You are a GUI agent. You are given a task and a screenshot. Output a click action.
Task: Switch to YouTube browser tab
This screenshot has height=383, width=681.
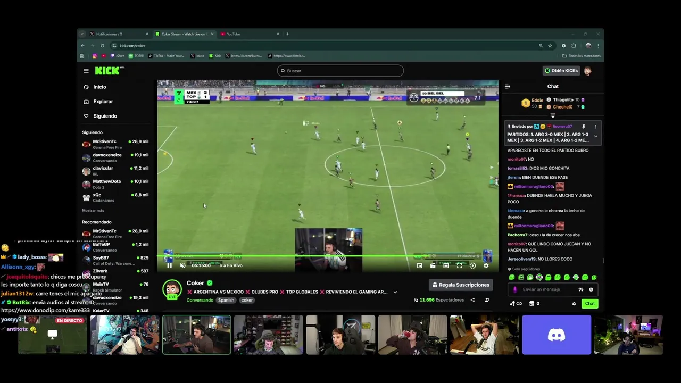249,34
